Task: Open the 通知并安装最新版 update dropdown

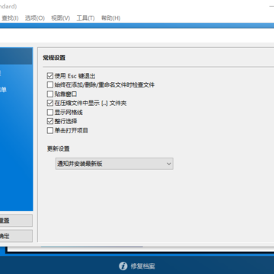Action: 114,164
